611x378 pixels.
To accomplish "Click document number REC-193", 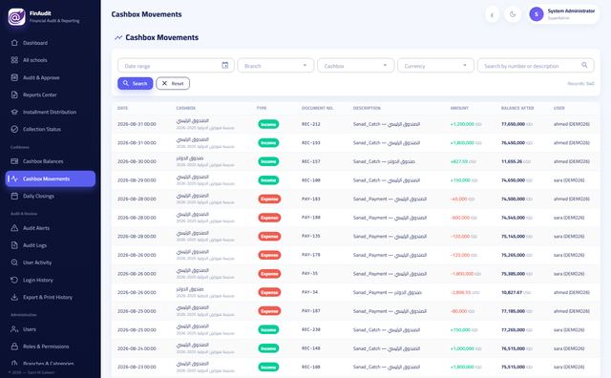I will (x=311, y=142).
